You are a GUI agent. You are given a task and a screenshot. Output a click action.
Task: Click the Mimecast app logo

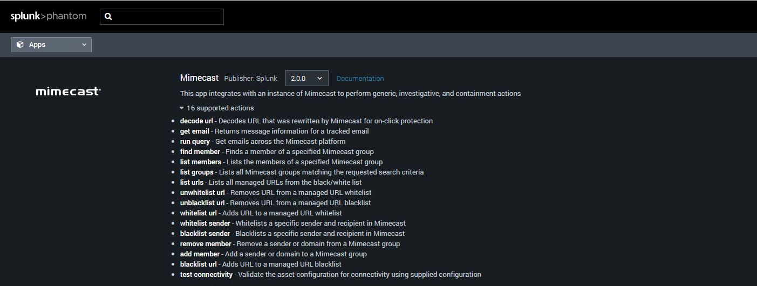[68, 92]
